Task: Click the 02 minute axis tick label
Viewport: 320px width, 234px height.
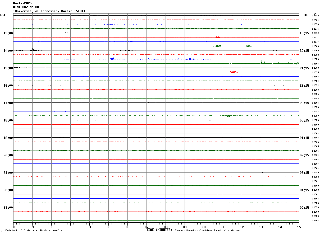Action: pos(52,227)
